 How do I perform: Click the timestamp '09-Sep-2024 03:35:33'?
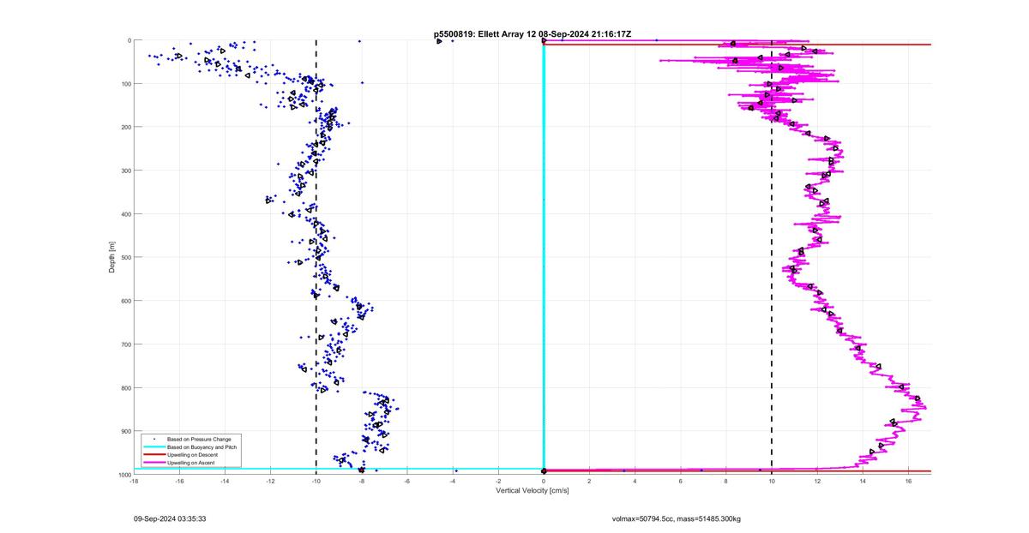(x=168, y=518)
